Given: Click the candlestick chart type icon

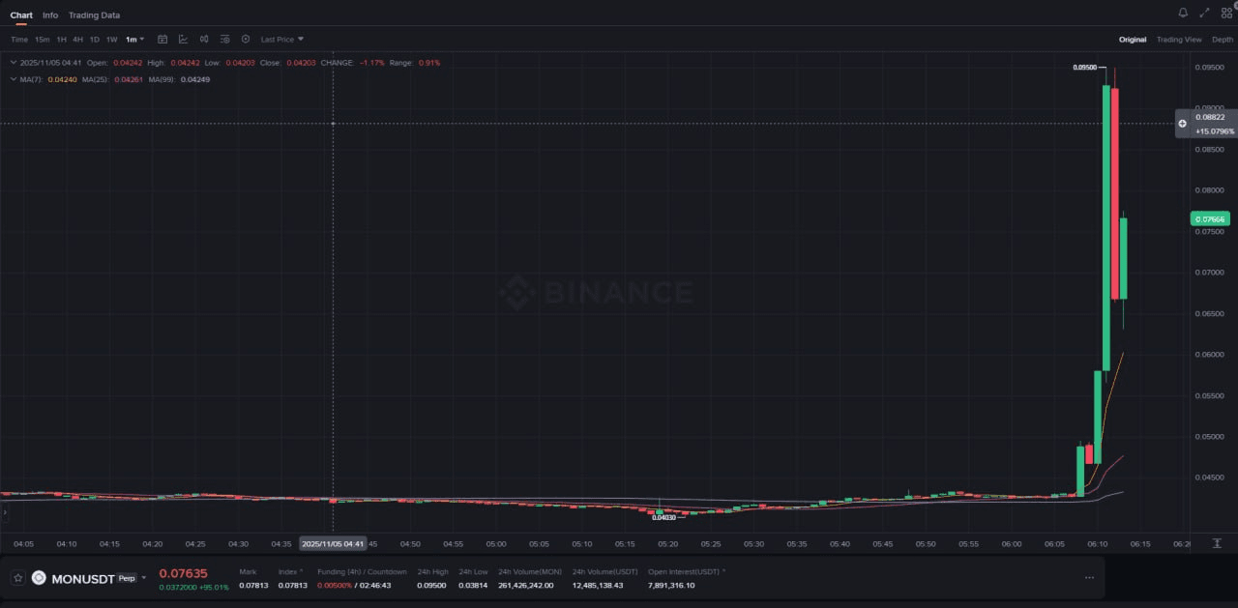Looking at the screenshot, I should (x=204, y=40).
